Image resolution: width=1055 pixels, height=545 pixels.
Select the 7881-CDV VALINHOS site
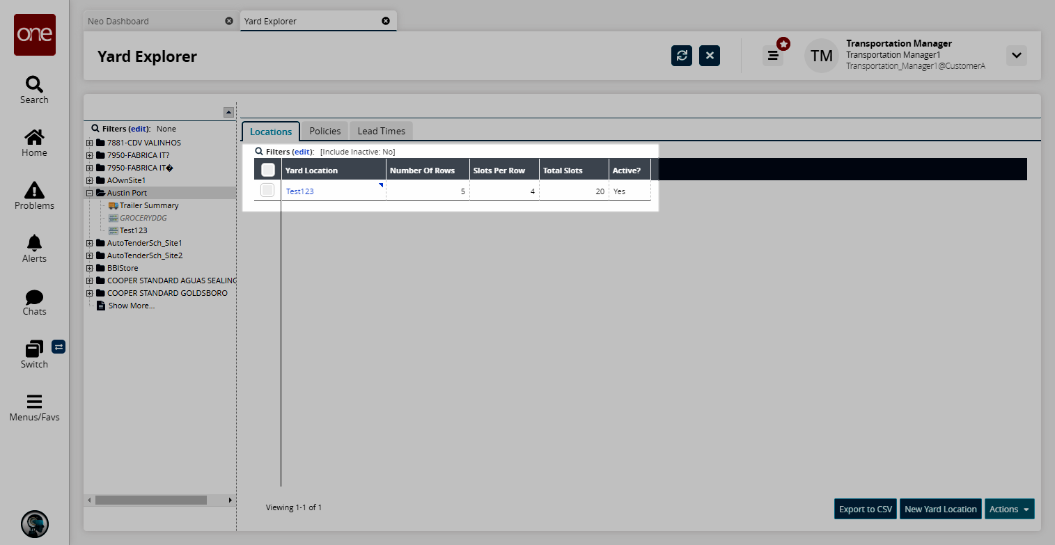tap(144, 143)
